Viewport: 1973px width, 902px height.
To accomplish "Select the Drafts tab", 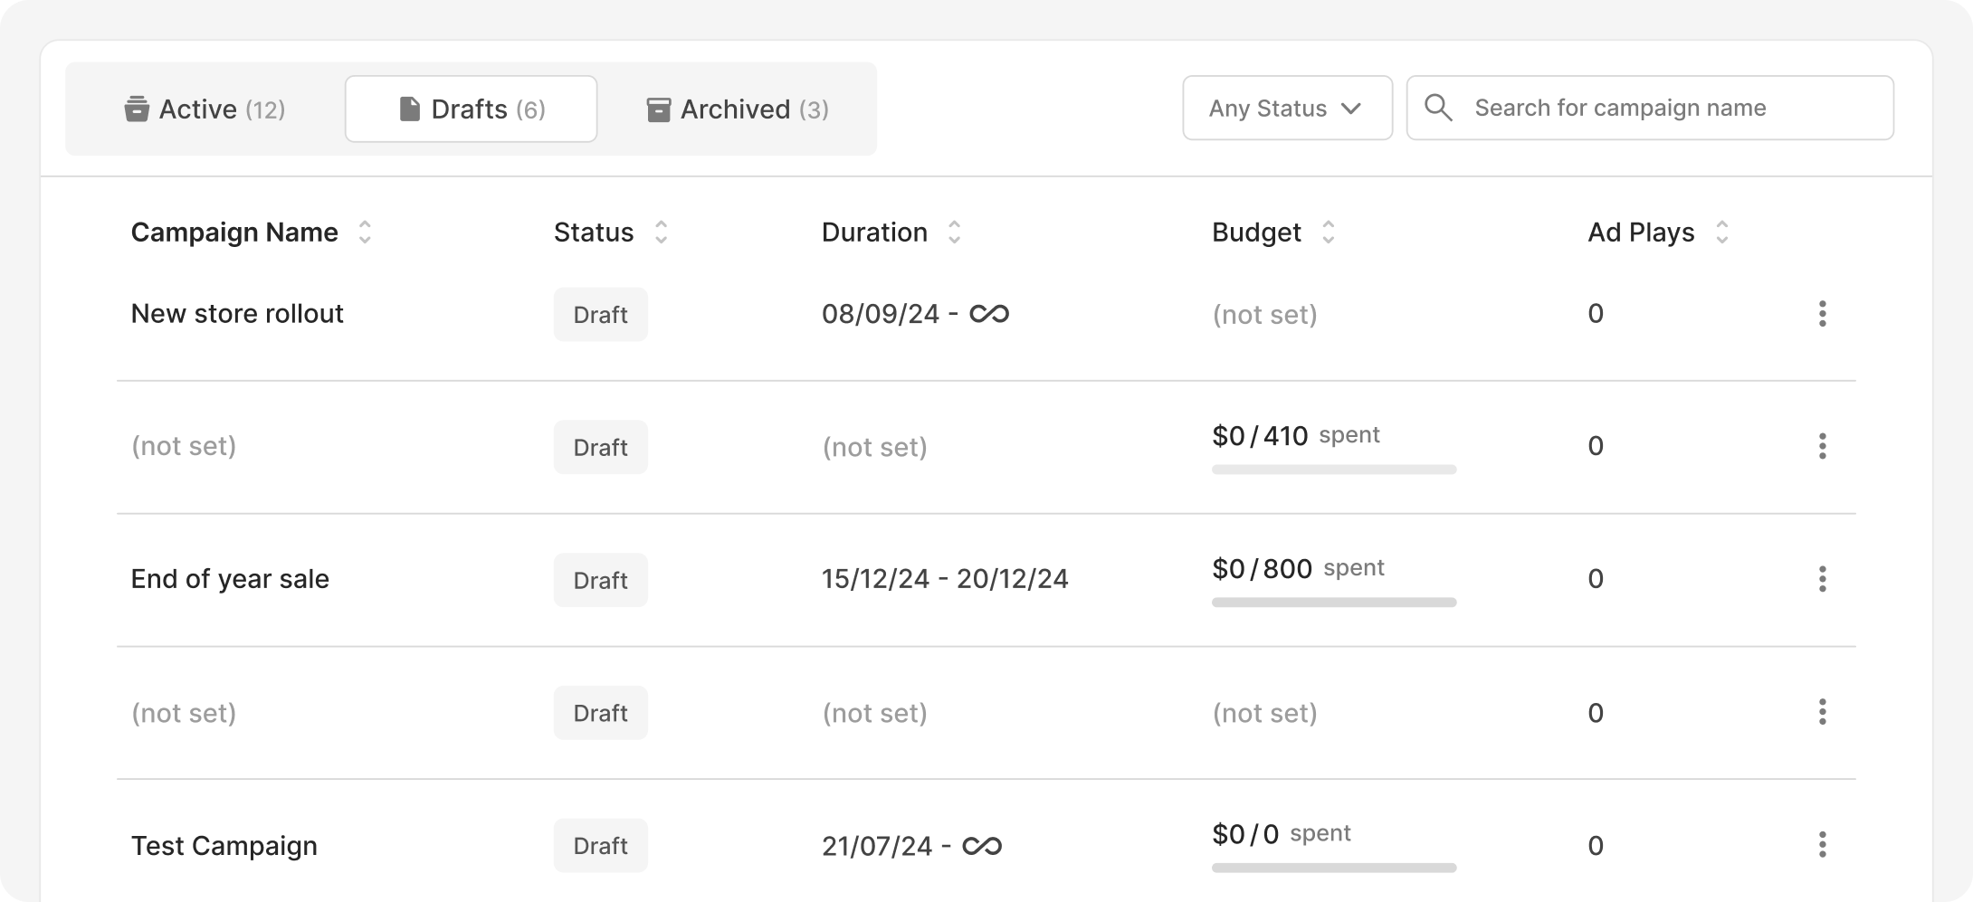I will [x=471, y=109].
